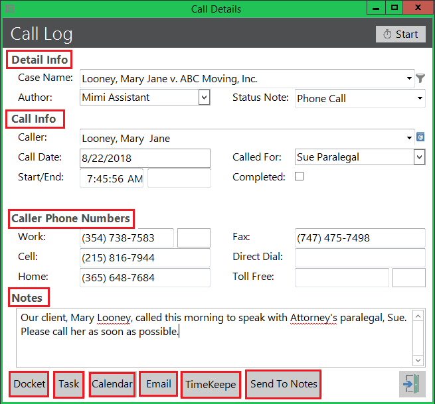This screenshot has height=404, width=435.
Task: Click the Call Log header title
Action: (x=42, y=34)
